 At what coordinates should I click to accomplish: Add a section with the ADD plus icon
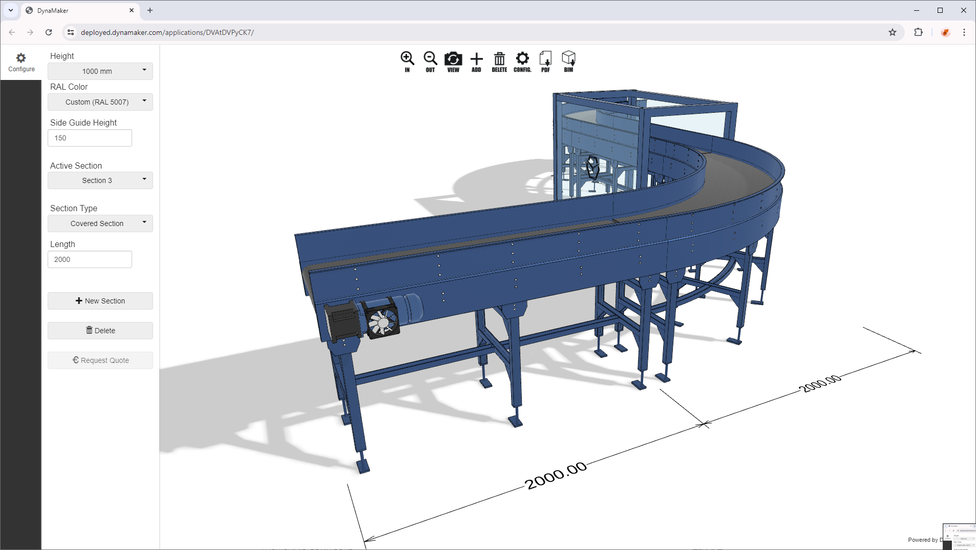(x=476, y=62)
